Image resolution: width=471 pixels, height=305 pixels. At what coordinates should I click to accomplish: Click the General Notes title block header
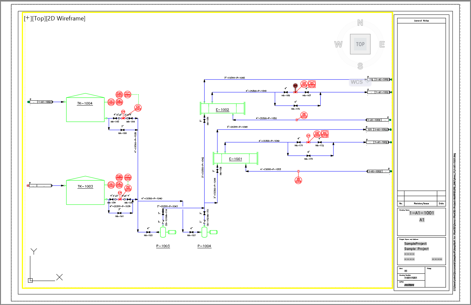[422, 21]
